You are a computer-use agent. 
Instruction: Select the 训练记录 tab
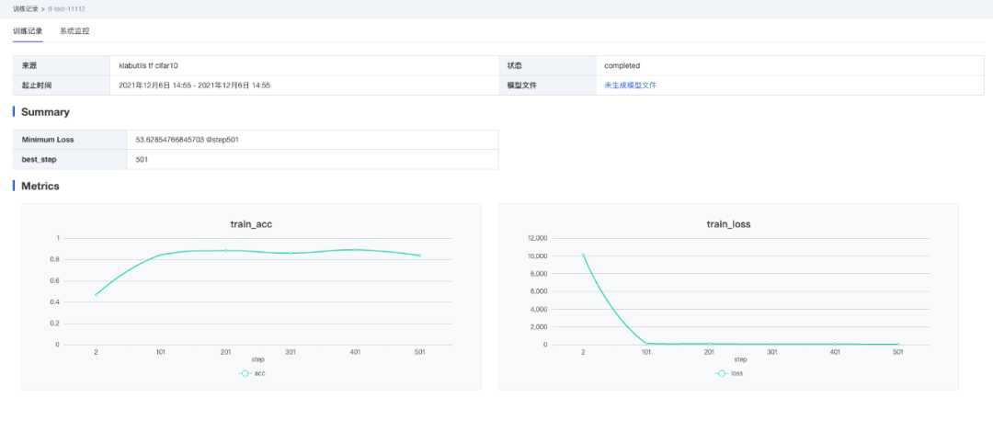point(28,31)
